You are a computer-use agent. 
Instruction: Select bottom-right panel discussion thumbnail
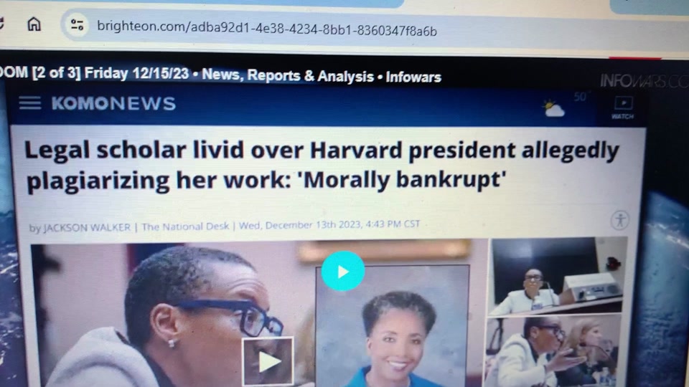[x=553, y=352]
